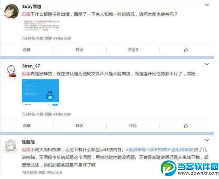Screen dimensions: 219x179
Task: Like Siren_67's post with thumbs-up icon
Action: (186, 126)
